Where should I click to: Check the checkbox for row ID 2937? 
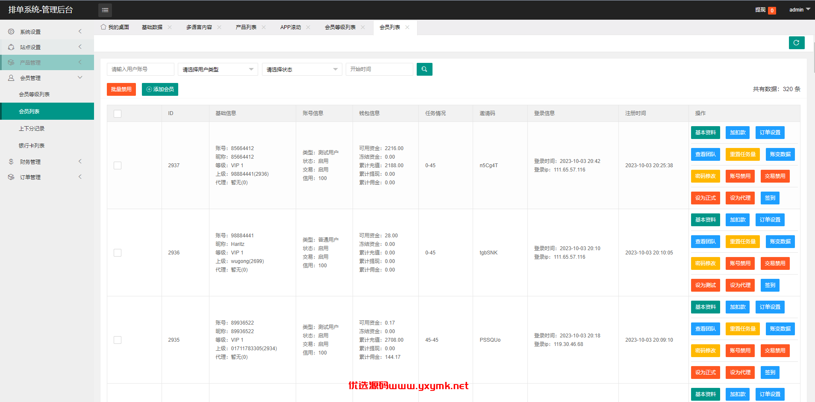pyautogui.click(x=118, y=166)
